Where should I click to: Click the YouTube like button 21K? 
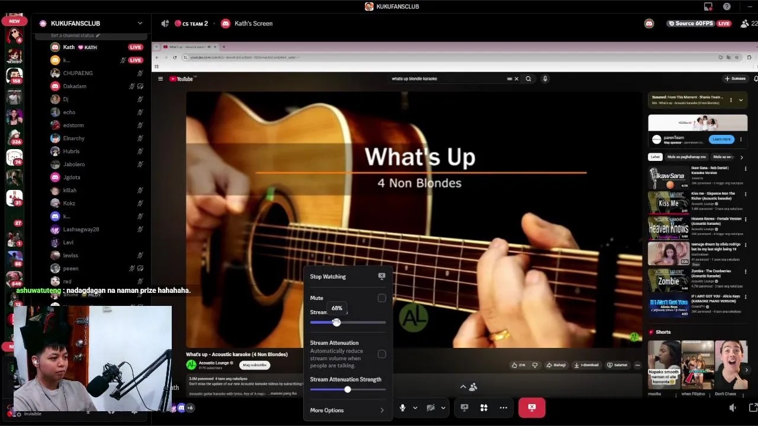[518, 365]
